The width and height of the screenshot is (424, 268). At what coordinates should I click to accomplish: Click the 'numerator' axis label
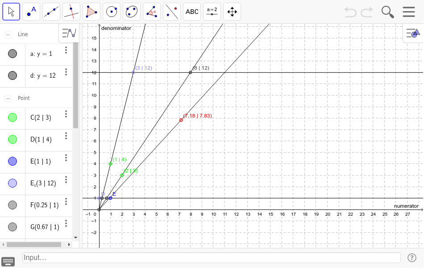(x=406, y=206)
